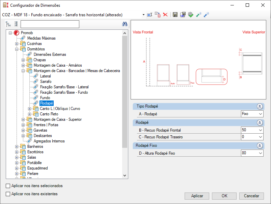
Task: Click the tag icon beside Agregados Internos
Action: point(29,141)
